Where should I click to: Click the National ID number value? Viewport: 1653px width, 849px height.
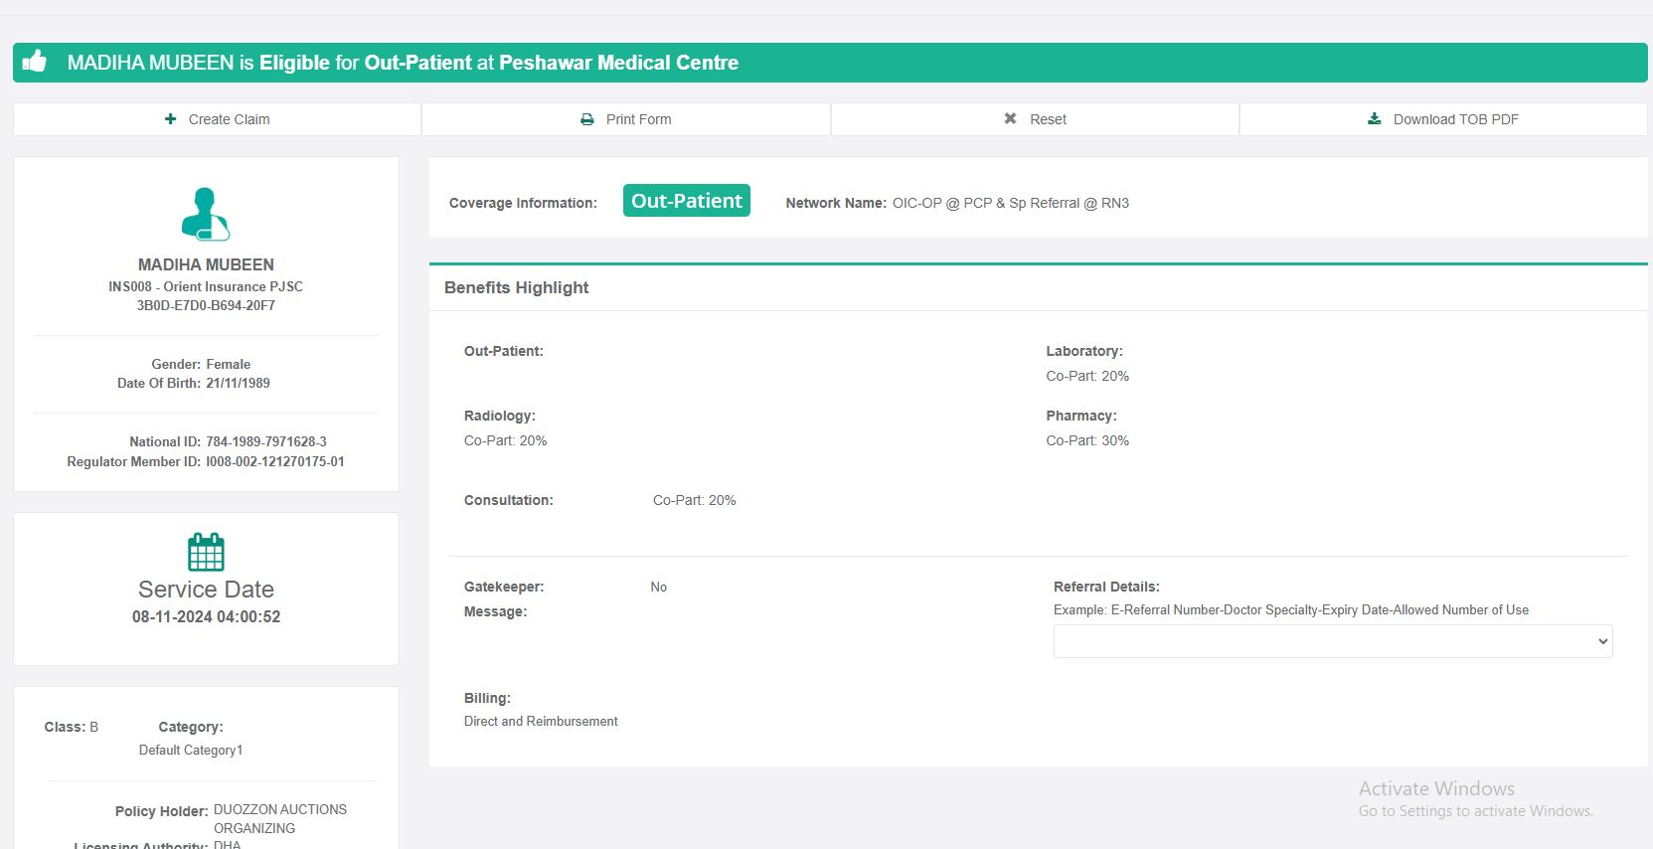click(x=266, y=441)
